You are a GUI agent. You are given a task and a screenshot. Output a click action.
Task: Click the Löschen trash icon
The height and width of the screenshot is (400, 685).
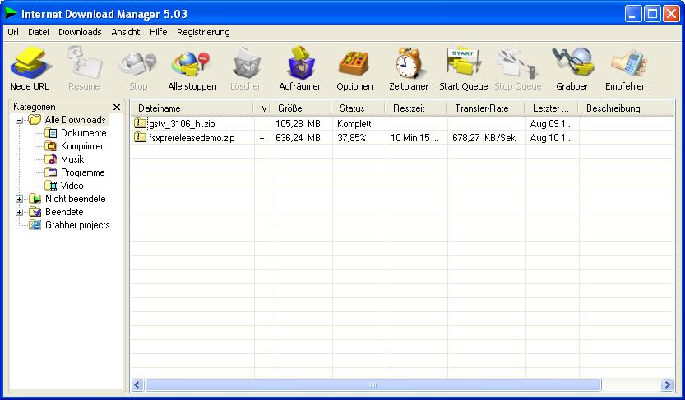pos(247,65)
